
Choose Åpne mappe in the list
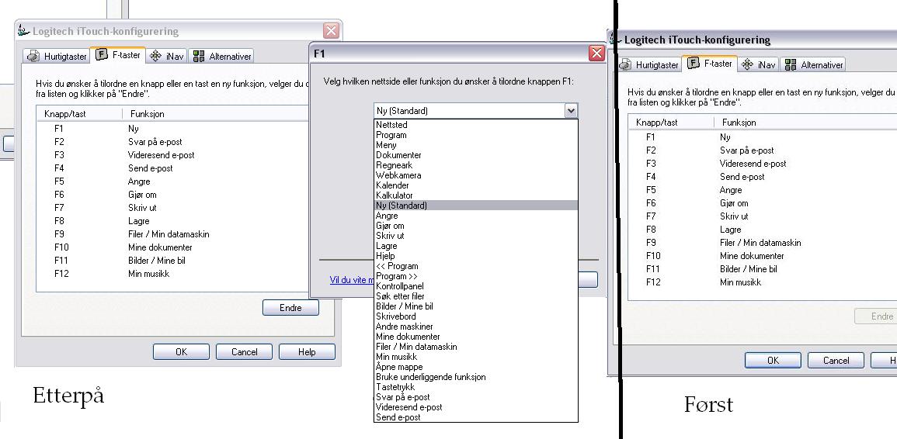pos(475,367)
